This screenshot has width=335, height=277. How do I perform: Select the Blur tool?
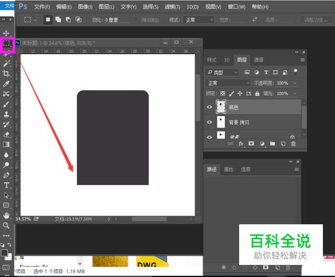coord(6,155)
